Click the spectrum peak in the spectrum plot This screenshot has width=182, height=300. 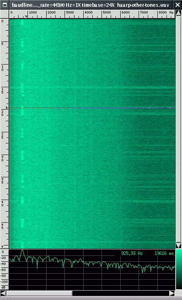(23, 251)
